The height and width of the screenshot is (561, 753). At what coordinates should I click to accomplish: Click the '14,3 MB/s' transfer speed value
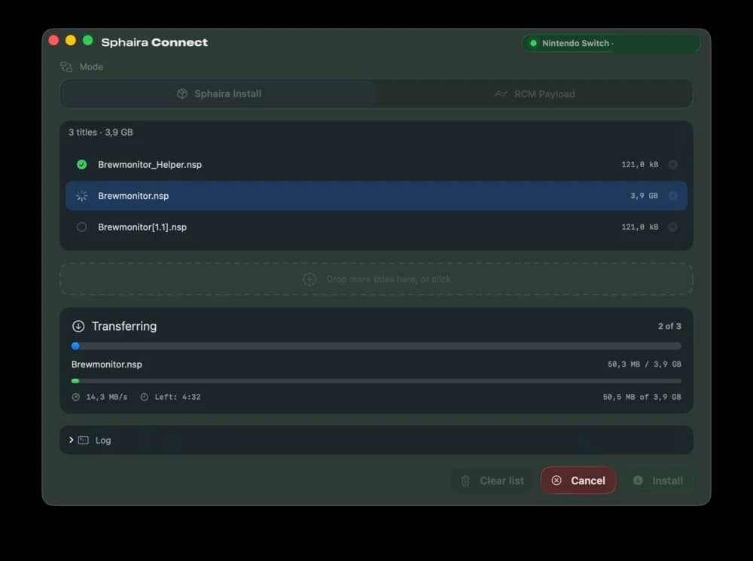pyautogui.click(x=107, y=397)
